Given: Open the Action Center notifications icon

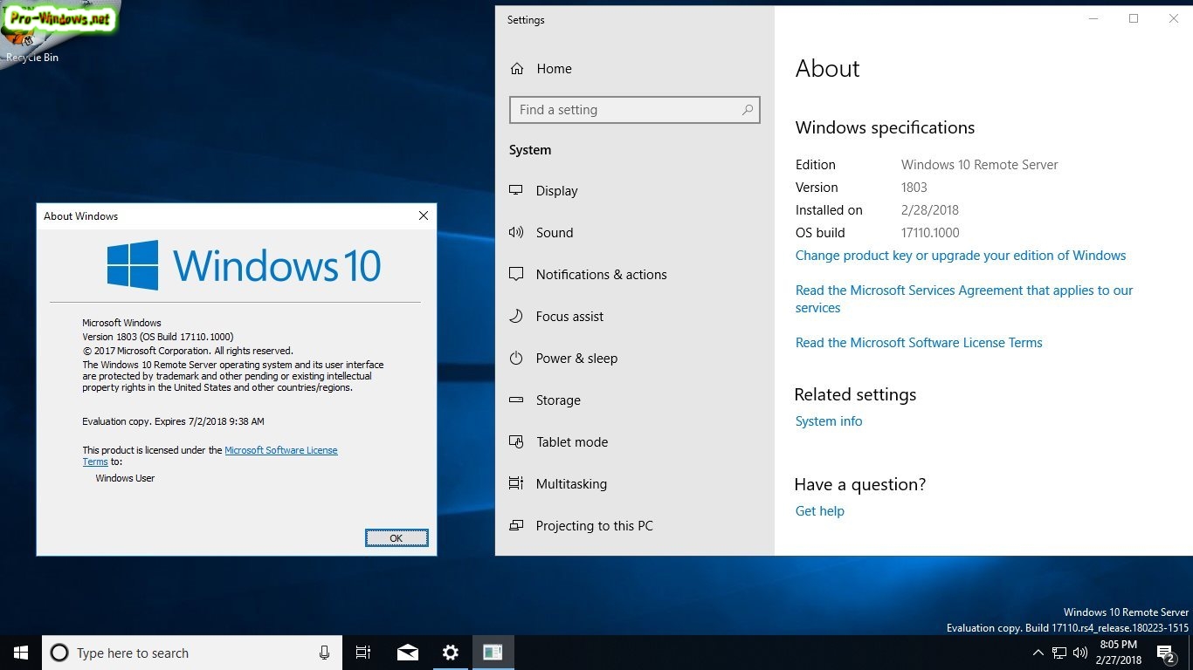Looking at the screenshot, I should 1165,653.
